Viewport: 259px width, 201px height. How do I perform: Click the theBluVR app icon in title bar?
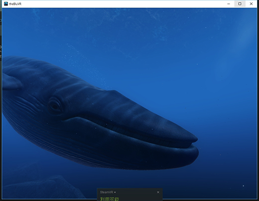(6, 4)
